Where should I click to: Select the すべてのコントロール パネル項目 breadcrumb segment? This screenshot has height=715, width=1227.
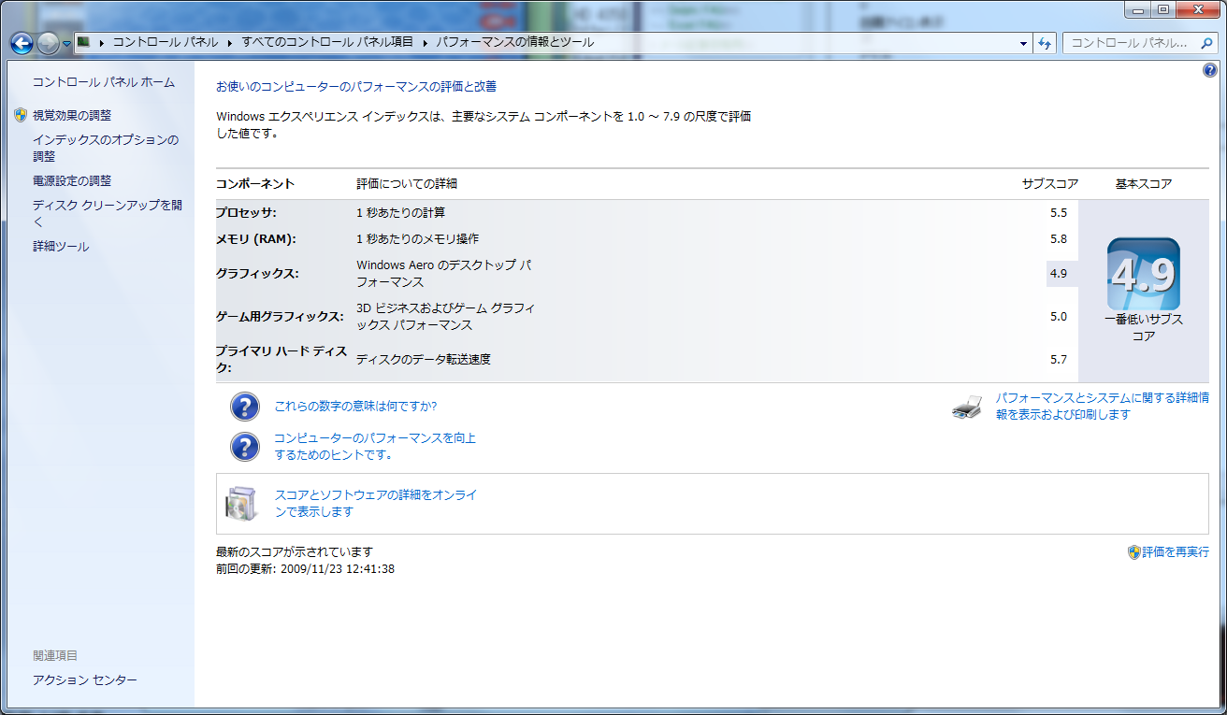(x=328, y=43)
